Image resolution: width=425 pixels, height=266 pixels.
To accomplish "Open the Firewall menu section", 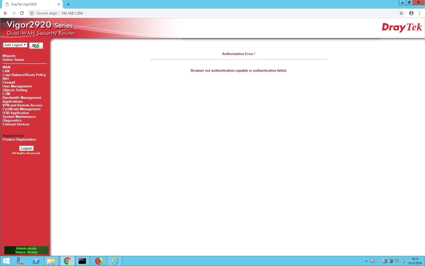I will click(9, 82).
